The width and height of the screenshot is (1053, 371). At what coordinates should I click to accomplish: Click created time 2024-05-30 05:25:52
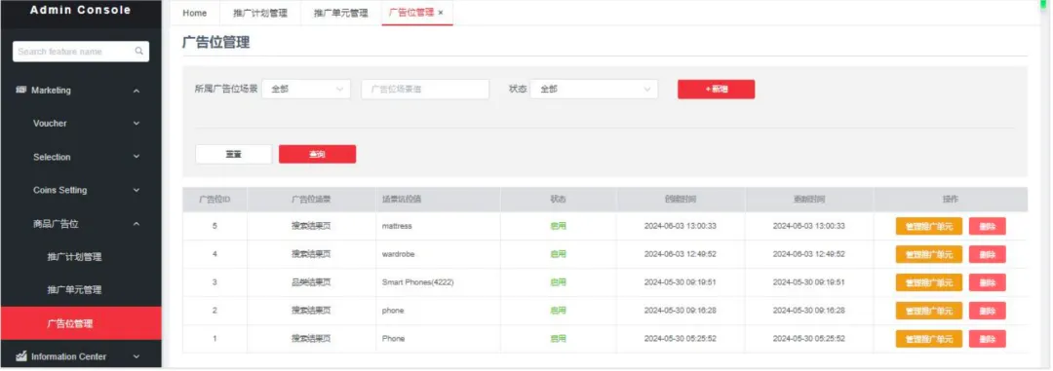[681, 339]
